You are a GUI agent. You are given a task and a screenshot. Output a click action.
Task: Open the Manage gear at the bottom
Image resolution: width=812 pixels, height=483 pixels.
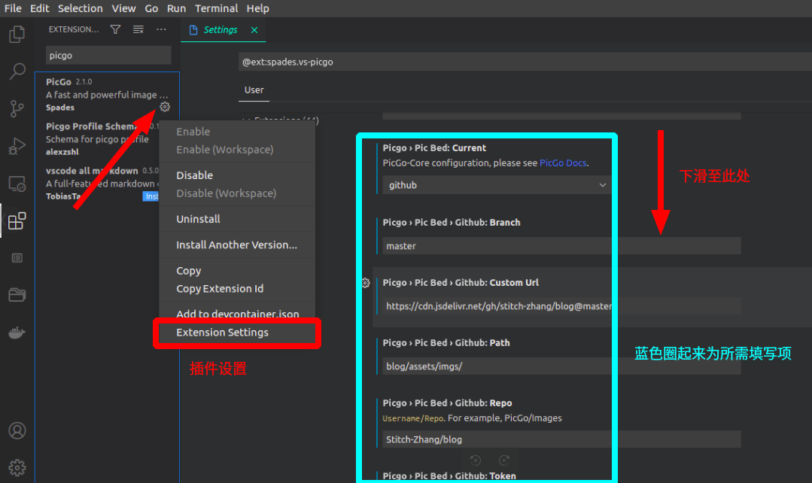click(x=17, y=466)
